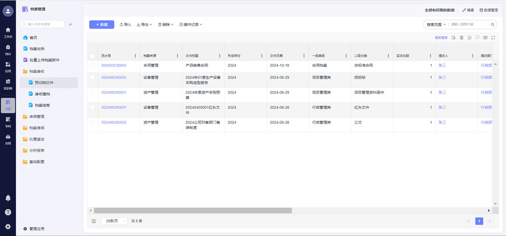The image size is (506, 236).
Task: Check the select-all checkbox in table header
Action: point(93,56)
